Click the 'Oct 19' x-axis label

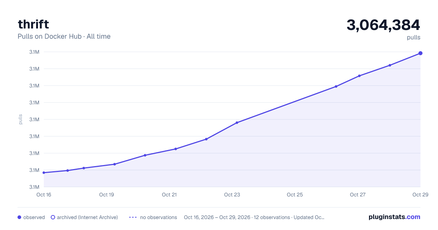[107, 195]
